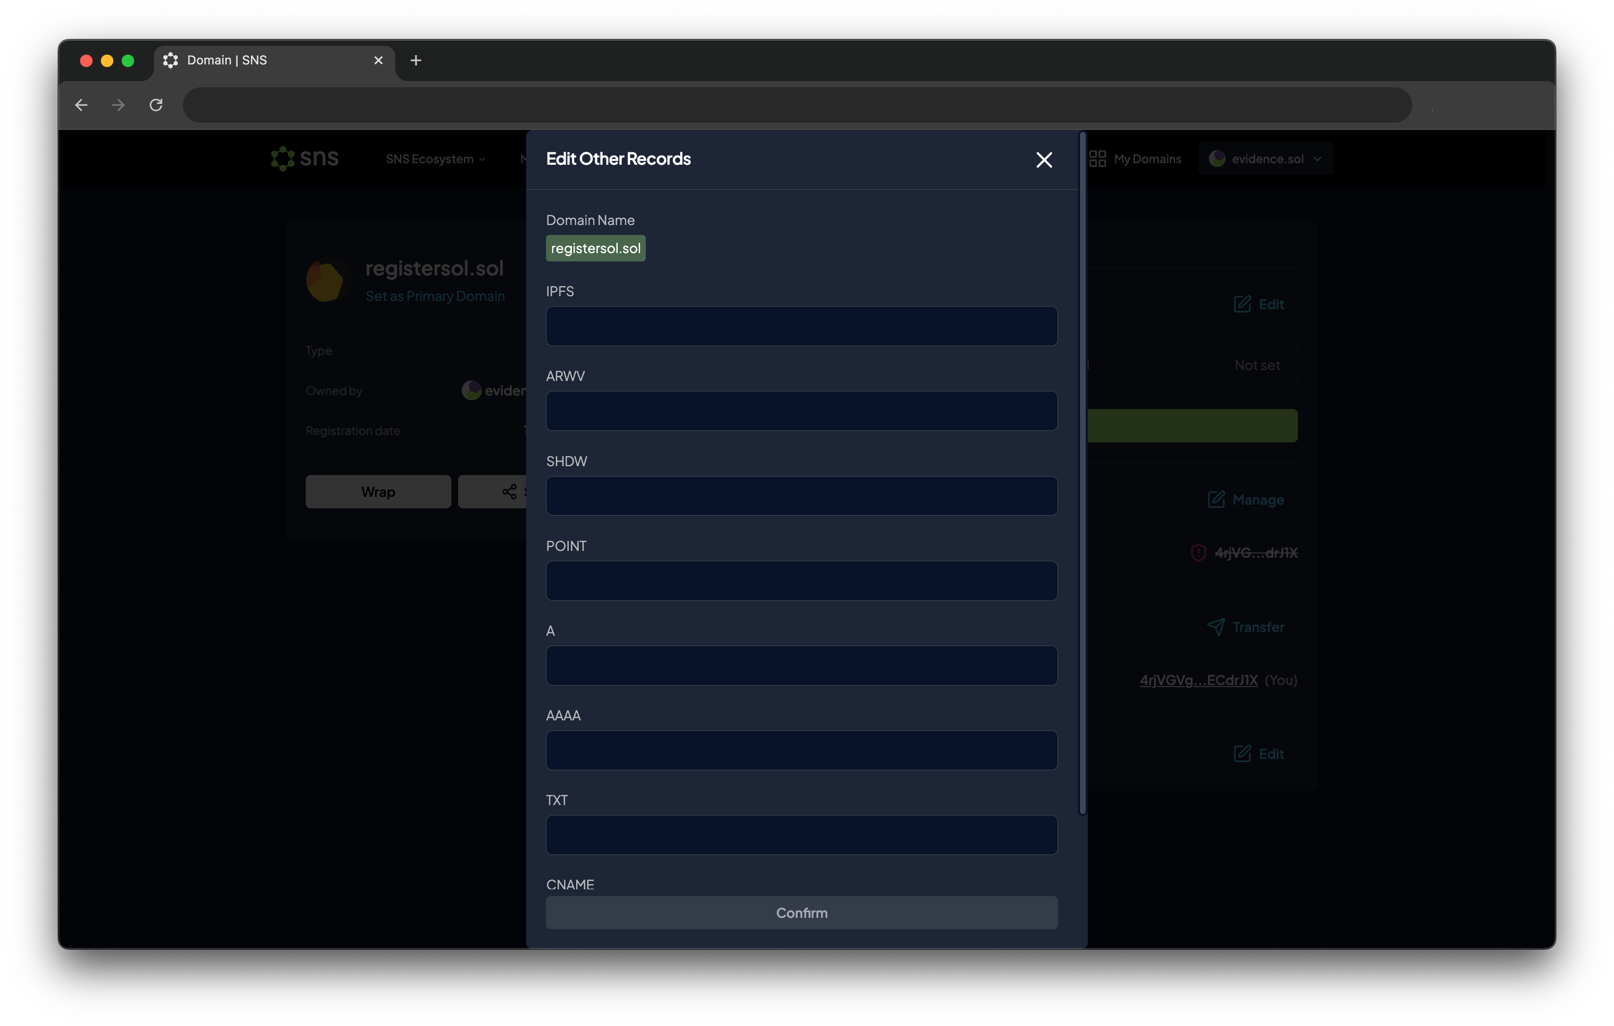Click the red shield warning icon

click(1198, 553)
